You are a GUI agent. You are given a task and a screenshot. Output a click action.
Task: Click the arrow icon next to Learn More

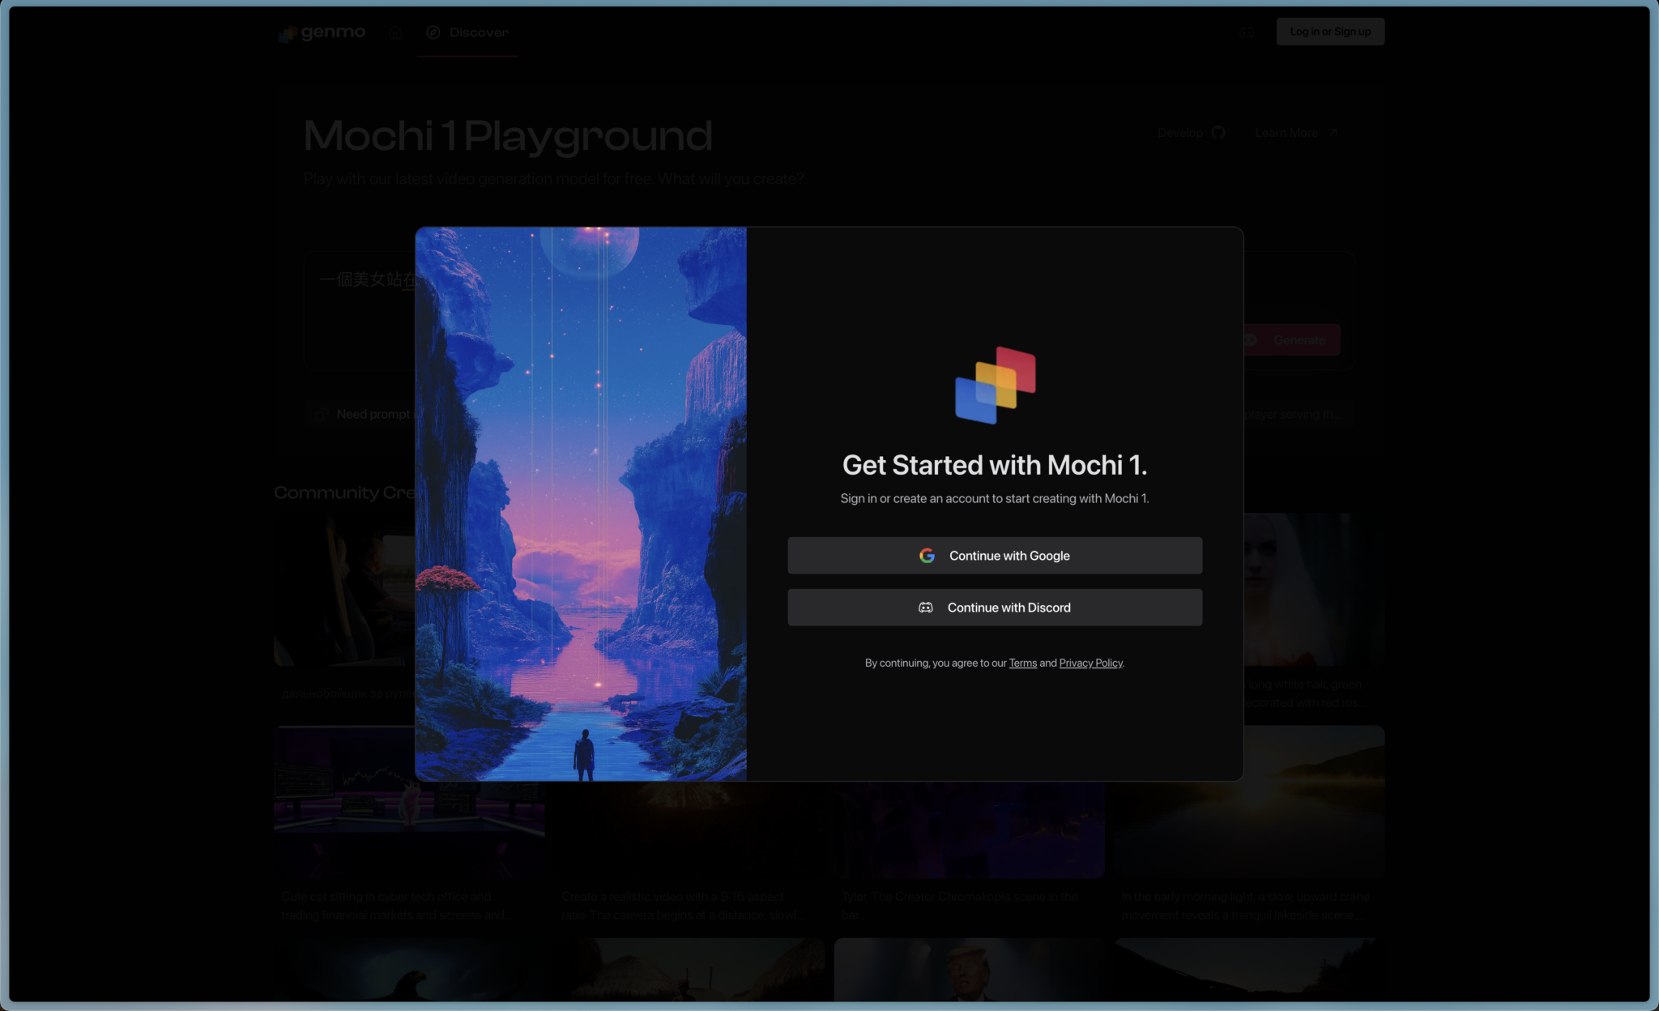pyautogui.click(x=1333, y=132)
